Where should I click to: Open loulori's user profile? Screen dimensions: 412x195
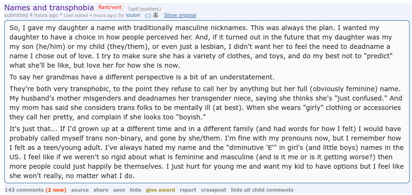coord(134,15)
